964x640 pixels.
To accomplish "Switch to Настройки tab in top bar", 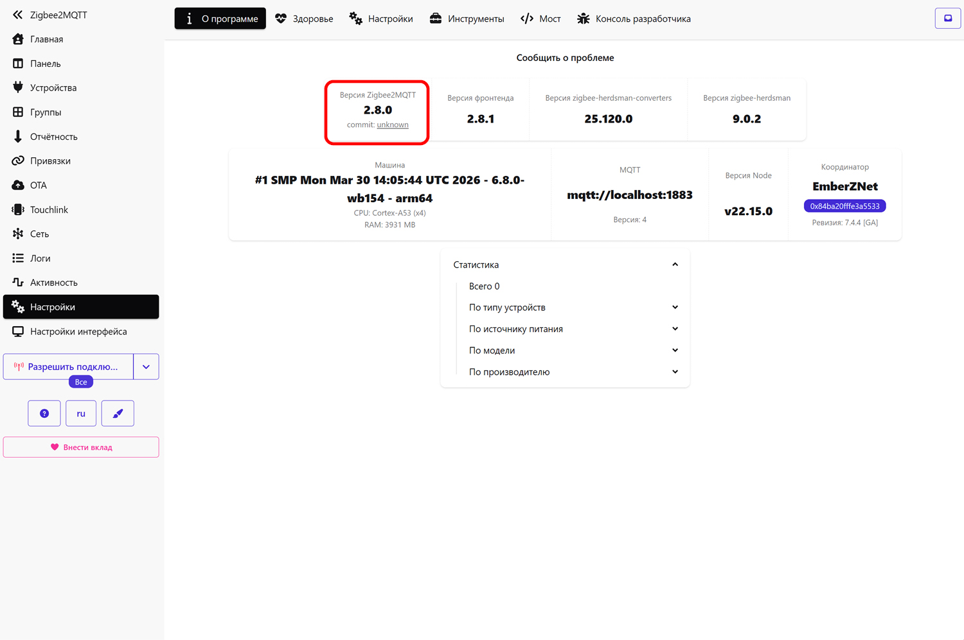I will [381, 19].
